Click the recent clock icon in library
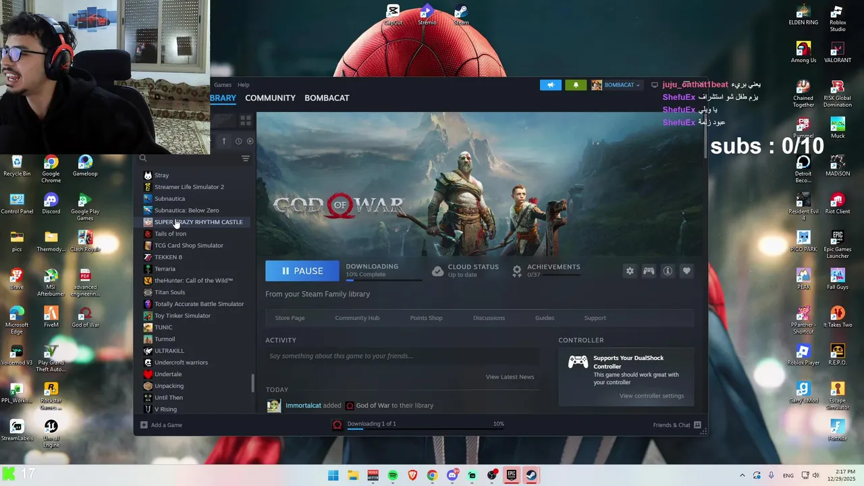 238,141
